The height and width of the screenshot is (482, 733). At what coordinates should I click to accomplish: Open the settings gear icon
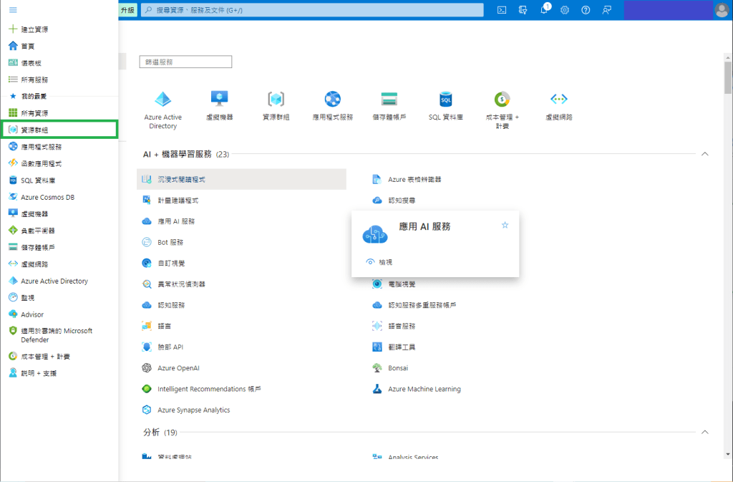(x=565, y=10)
